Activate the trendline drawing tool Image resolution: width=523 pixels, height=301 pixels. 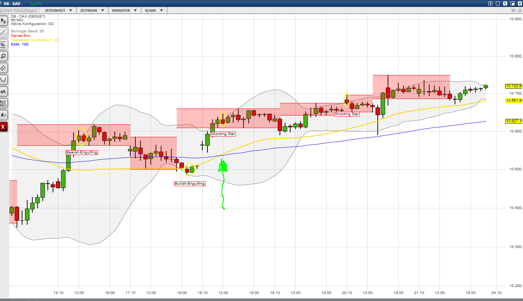click(4, 32)
